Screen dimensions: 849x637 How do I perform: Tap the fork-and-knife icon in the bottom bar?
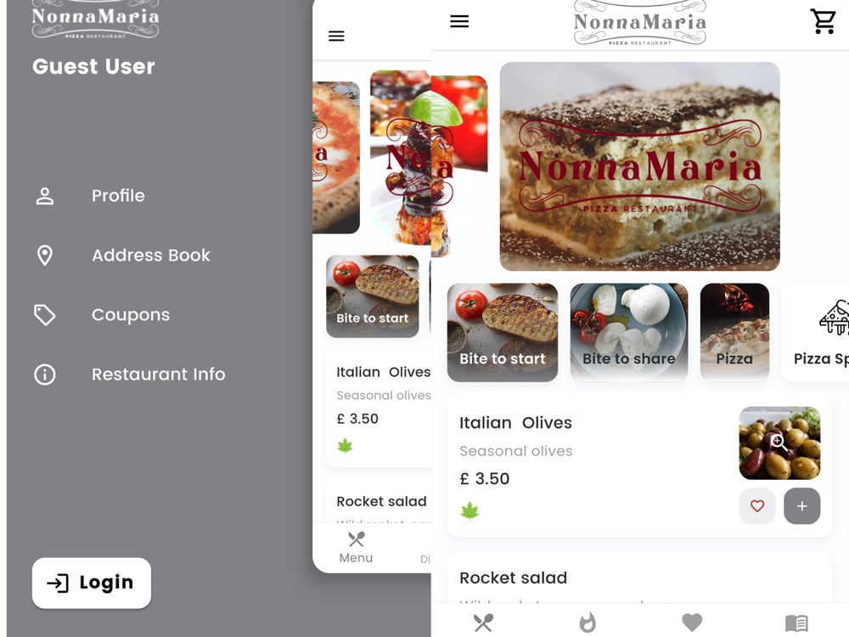coord(483,623)
